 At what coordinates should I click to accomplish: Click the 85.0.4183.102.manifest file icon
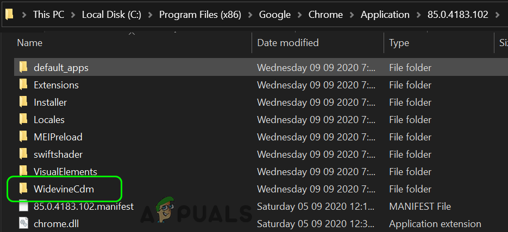(23, 206)
